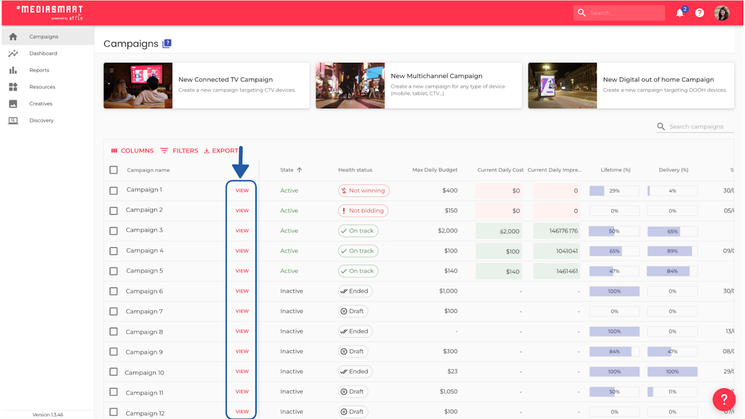Open the notifications bell
The height and width of the screenshot is (419, 745).
coord(680,13)
